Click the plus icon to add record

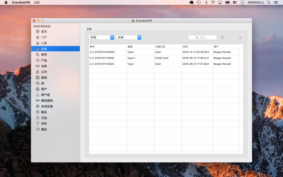[240, 38]
